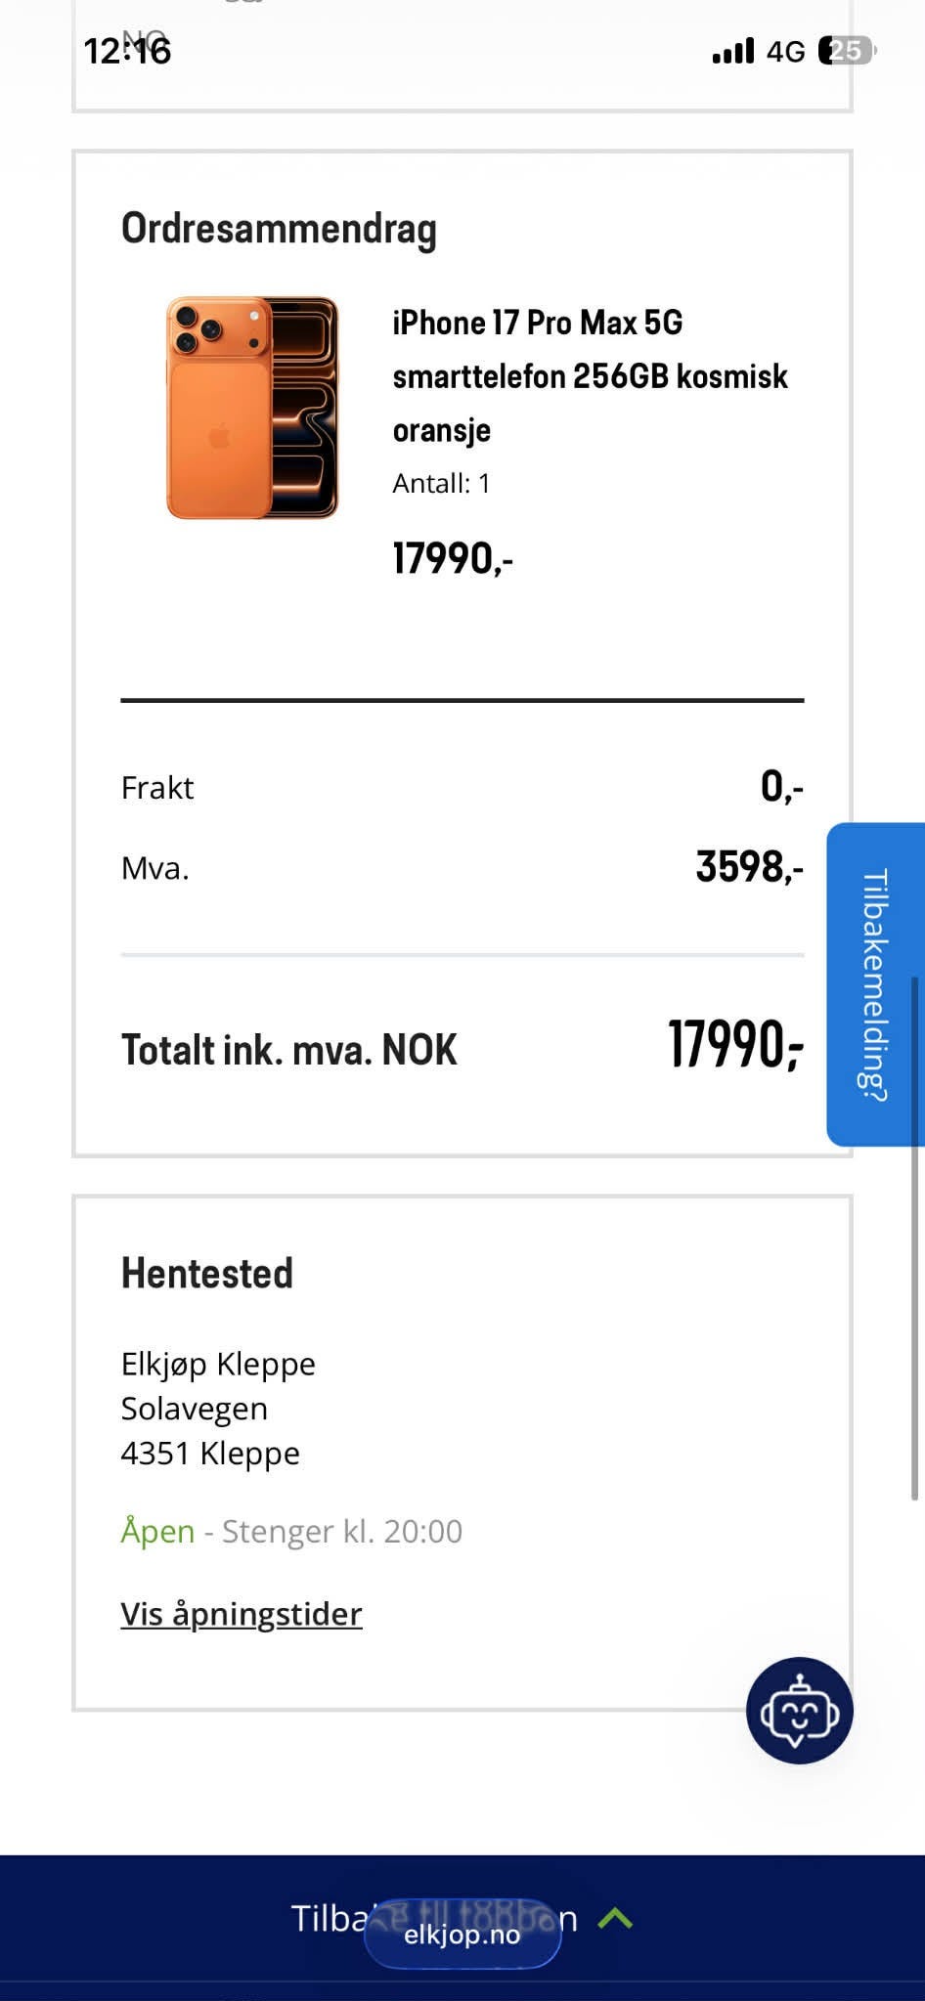Tap the Mva. amount 3598,-
Image resolution: width=925 pixels, height=2001 pixels.
tap(748, 867)
